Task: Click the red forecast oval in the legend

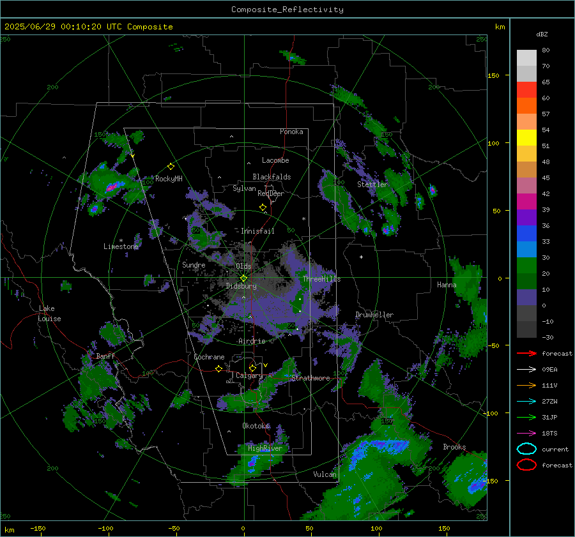Action: pyautogui.click(x=526, y=465)
